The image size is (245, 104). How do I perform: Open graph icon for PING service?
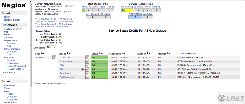[x=87, y=65]
